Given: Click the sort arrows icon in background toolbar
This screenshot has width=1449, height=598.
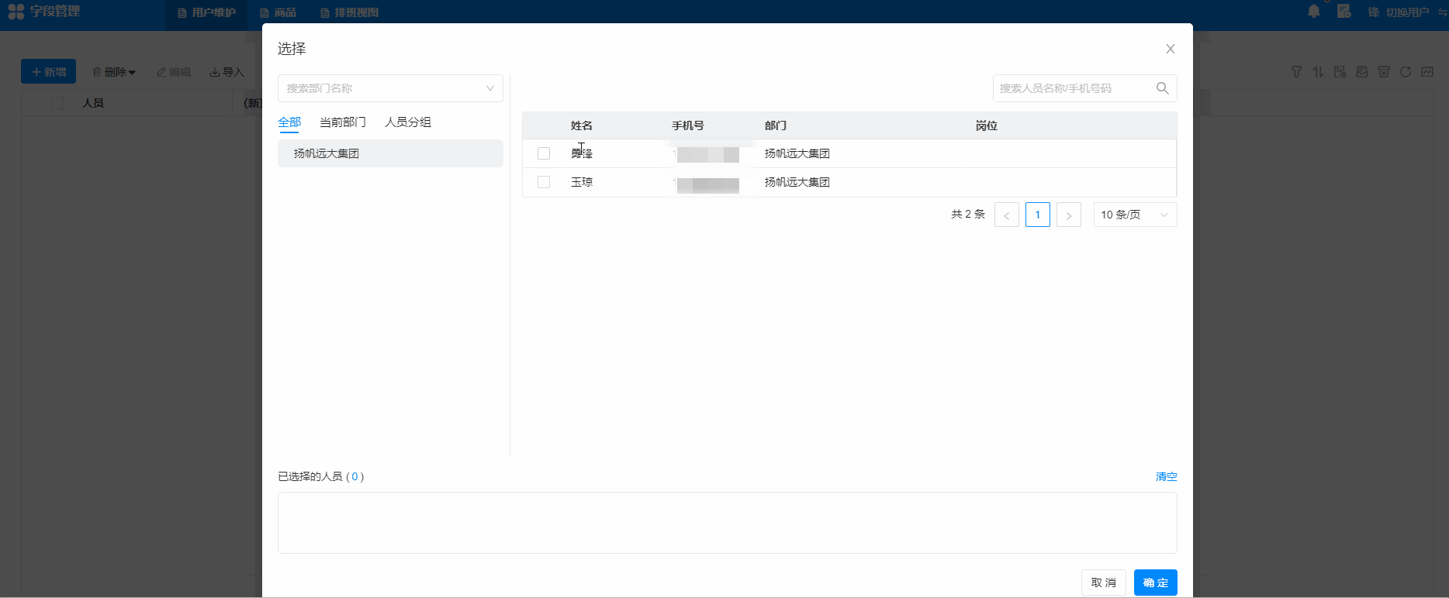Looking at the screenshot, I should coord(1318,72).
